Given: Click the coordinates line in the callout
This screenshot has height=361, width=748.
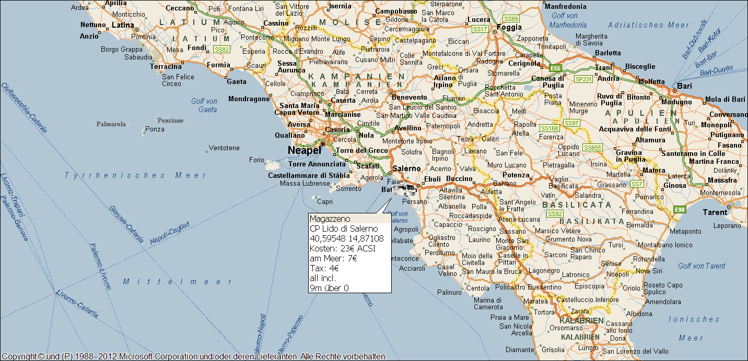Looking at the screenshot, I should pyautogui.click(x=346, y=238).
